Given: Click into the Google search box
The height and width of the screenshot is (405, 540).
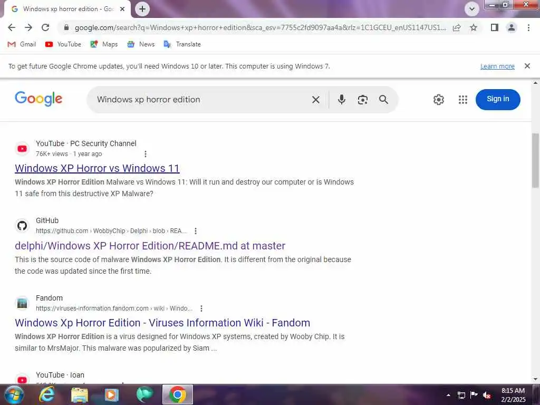Looking at the screenshot, I should click(x=200, y=100).
